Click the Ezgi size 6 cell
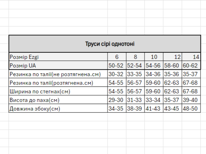This screenshot has height=154, width=206. 117,57
